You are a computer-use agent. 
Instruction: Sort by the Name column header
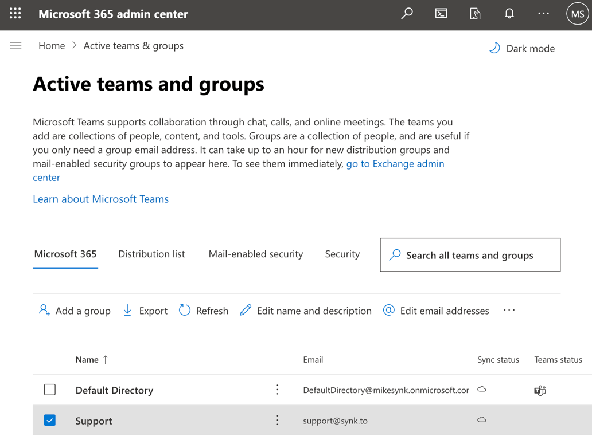[92, 360]
